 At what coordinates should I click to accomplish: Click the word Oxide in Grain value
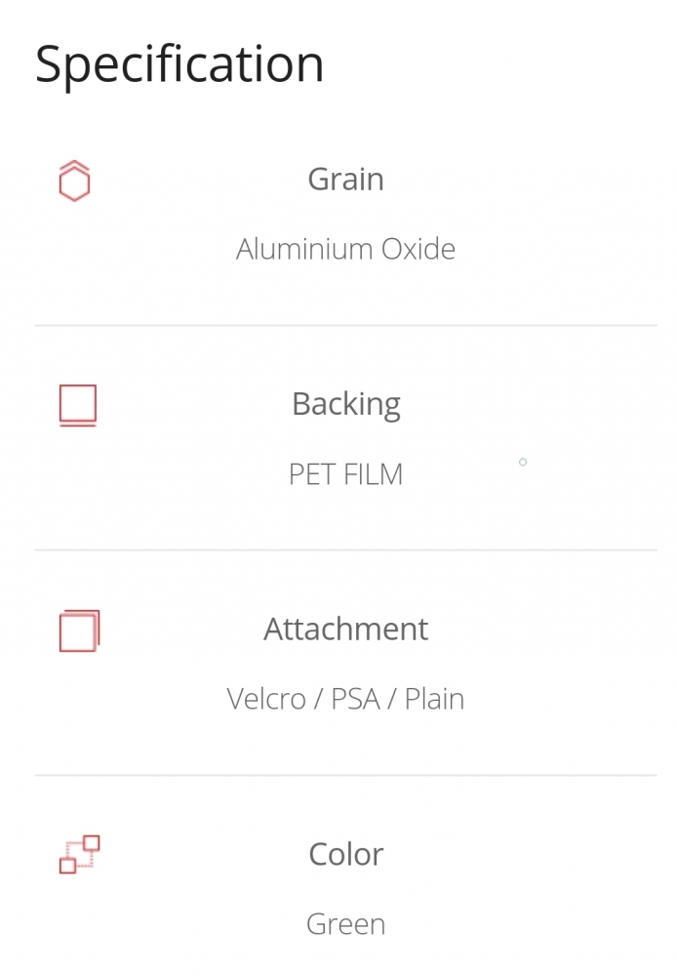(x=418, y=249)
